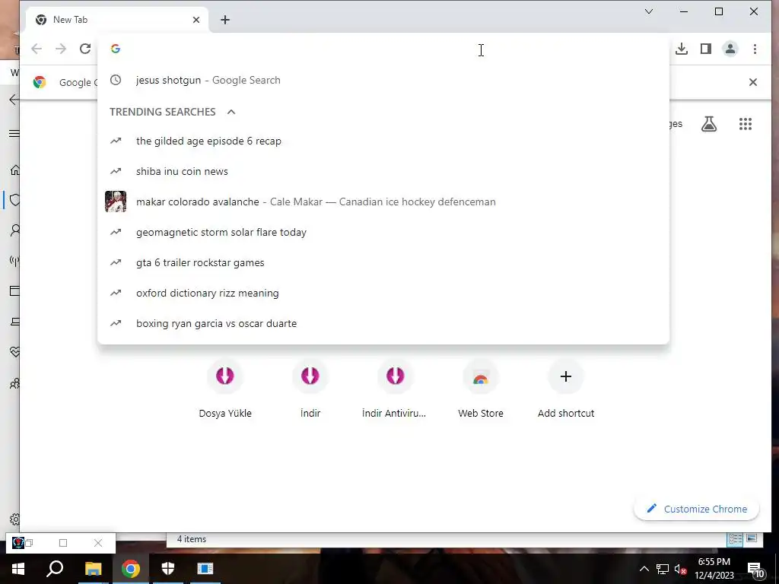Open settings gear in background window sidebar
779x584 pixels.
point(15,519)
